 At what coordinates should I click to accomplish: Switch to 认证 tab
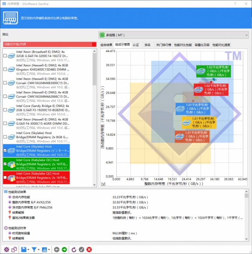click(x=136, y=45)
